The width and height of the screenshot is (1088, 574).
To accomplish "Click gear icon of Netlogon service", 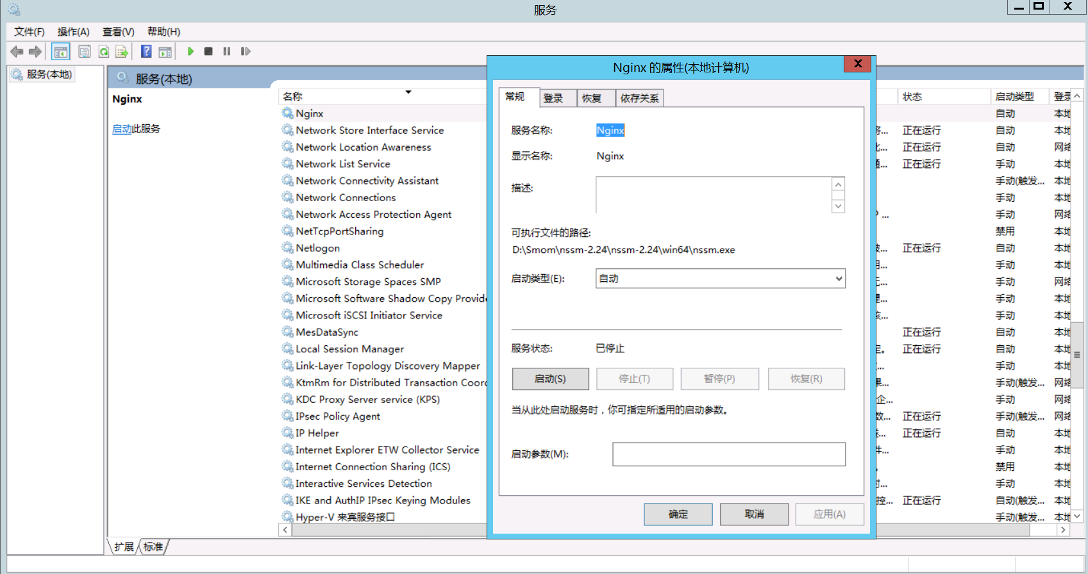I will click(x=288, y=247).
